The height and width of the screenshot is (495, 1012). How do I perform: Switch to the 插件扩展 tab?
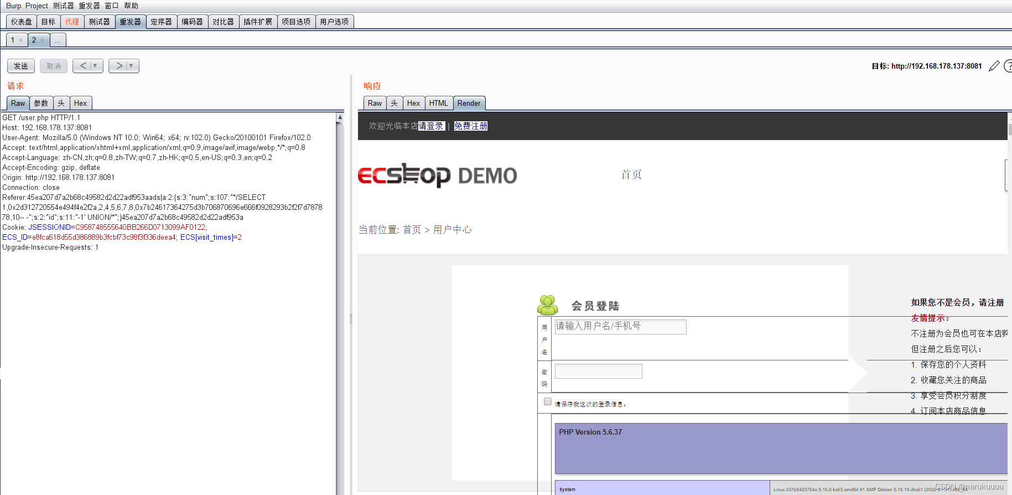(258, 22)
